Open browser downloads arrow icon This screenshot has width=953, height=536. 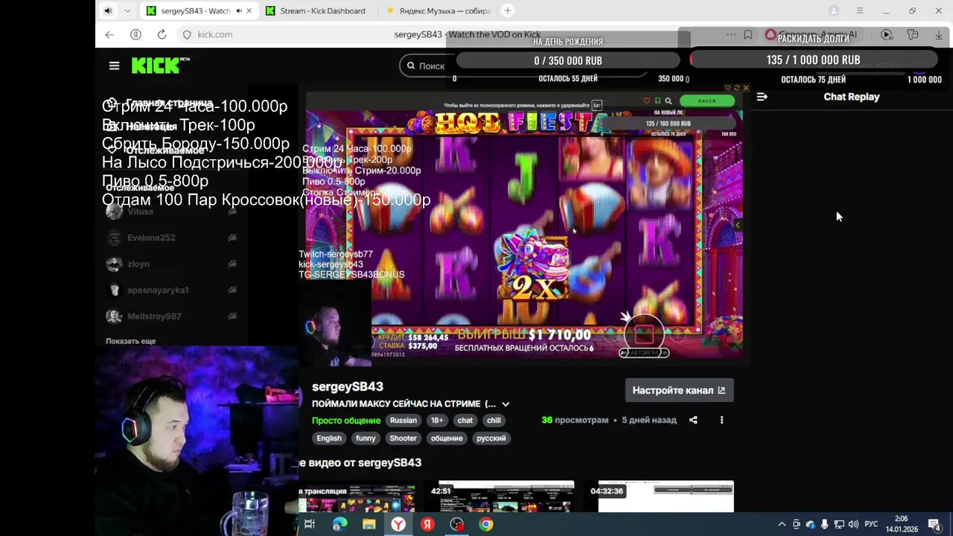[x=939, y=34]
